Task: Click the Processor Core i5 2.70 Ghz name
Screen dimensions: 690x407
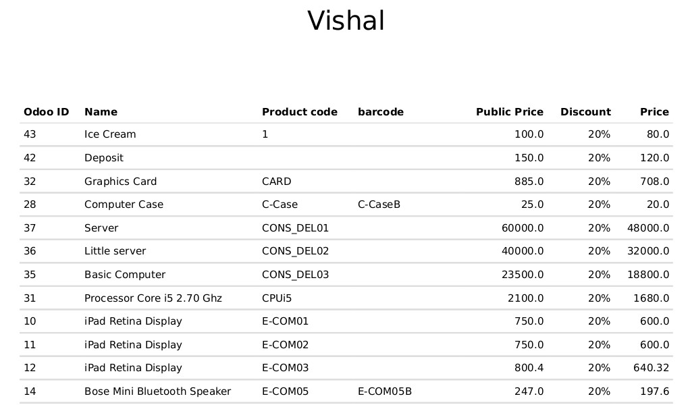Action: click(153, 298)
